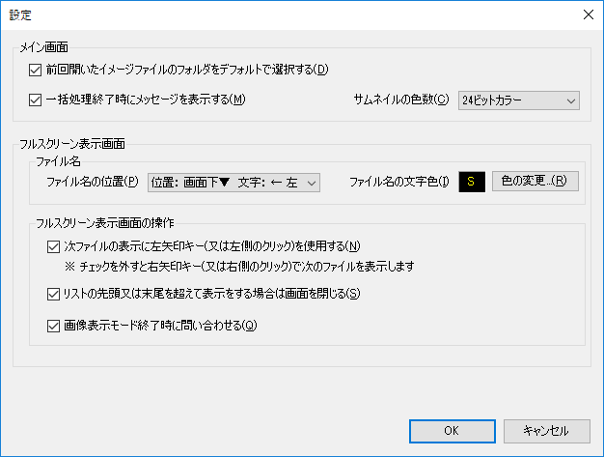The width and height of the screenshot is (604, 457).
Task: Uncheck 前回開いたイメージファイルのフォルダをデフォルトで選択する checkbox
Action: [x=35, y=71]
